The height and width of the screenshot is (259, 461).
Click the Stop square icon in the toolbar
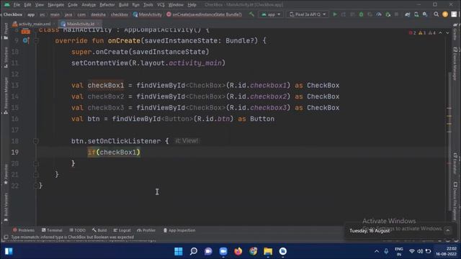(396, 14)
